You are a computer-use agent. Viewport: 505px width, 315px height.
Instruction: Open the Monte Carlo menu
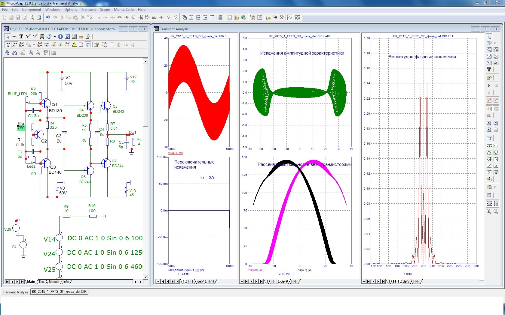coord(124,10)
